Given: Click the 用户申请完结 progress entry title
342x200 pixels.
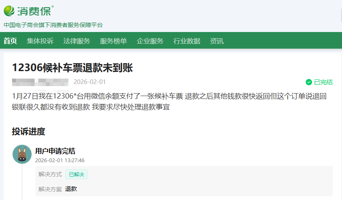Looking at the screenshot, I should (55, 151).
